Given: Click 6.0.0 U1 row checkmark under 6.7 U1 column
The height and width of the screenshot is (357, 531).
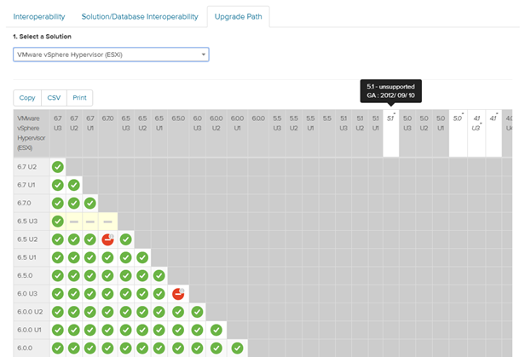Looking at the screenshot, I should click(90, 330).
